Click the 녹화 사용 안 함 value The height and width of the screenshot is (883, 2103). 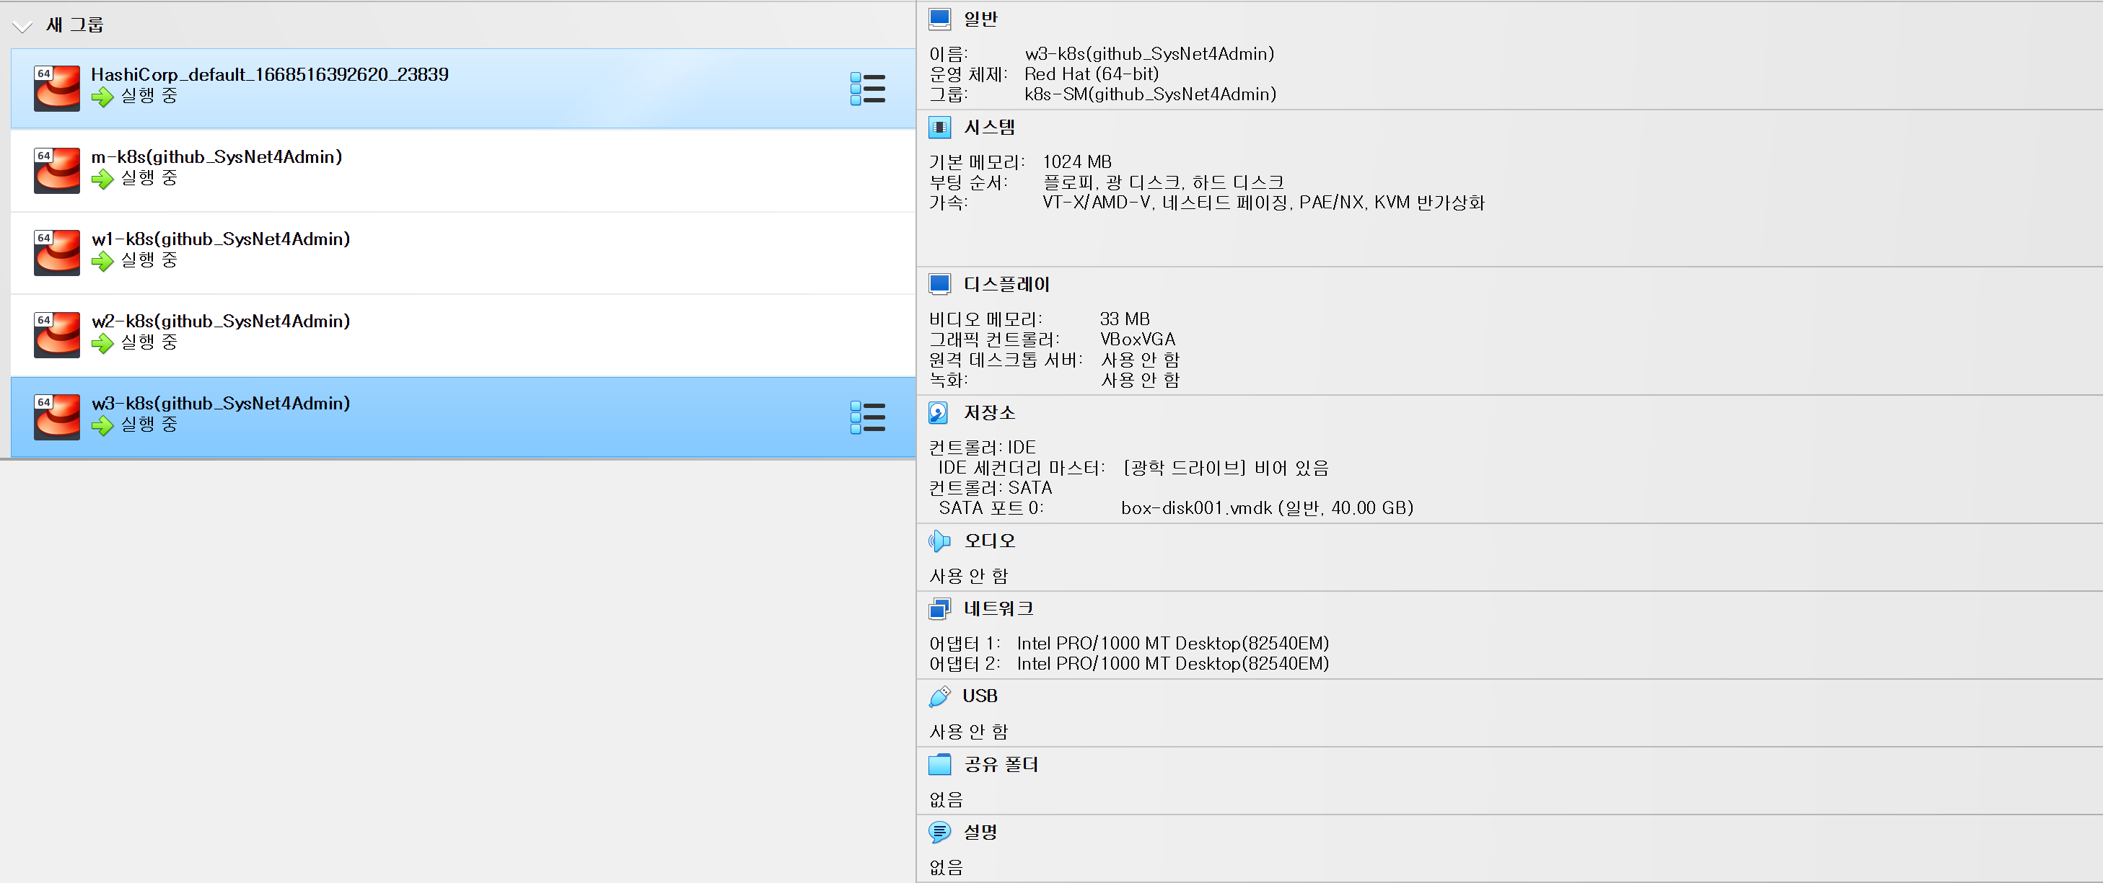1140,381
